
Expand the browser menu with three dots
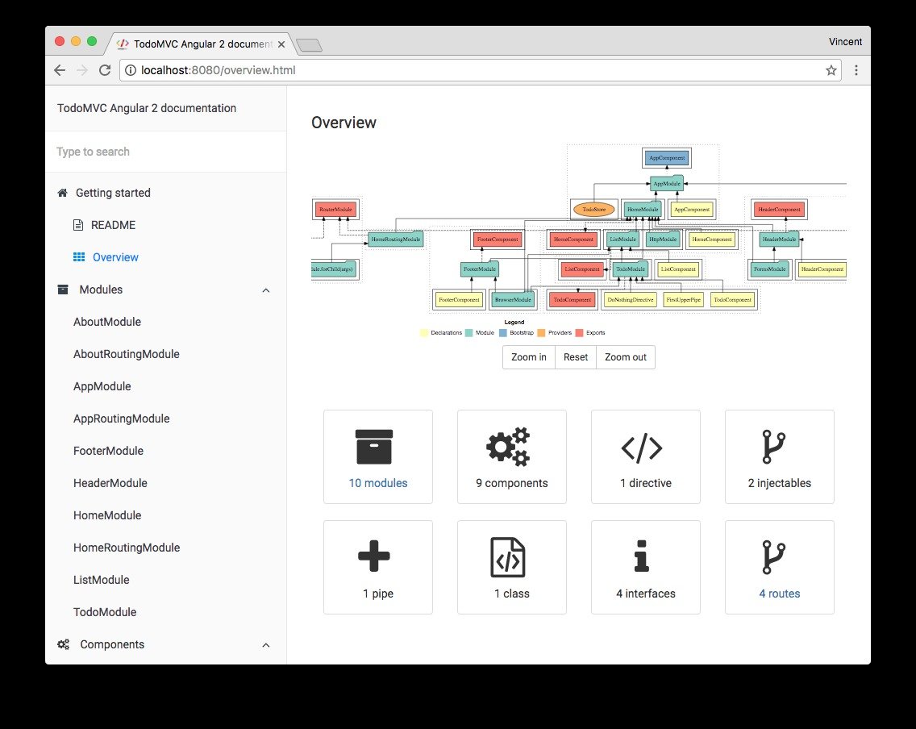click(856, 70)
